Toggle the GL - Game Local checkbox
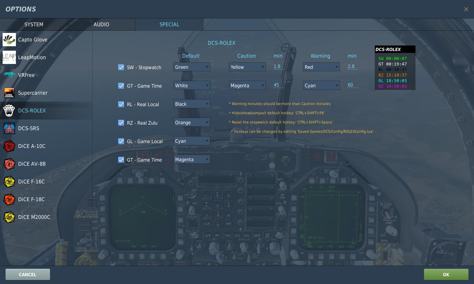Viewport: 474px width, 284px height. (121, 141)
